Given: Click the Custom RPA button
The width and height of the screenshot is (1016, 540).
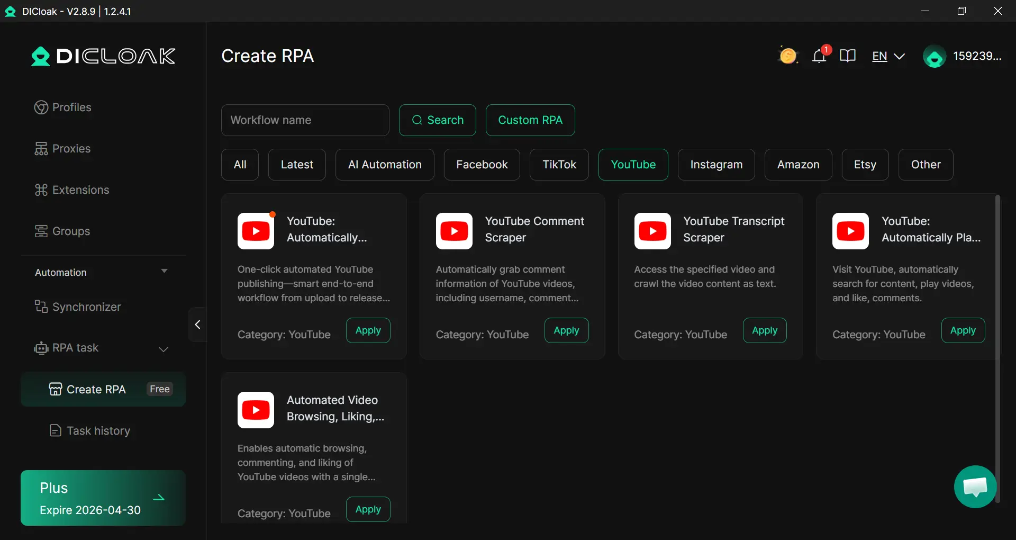Looking at the screenshot, I should click(x=530, y=120).
